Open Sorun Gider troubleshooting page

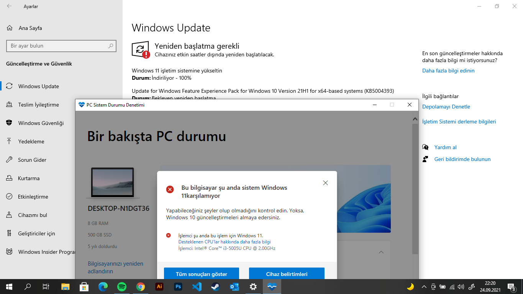coord(32,160)
